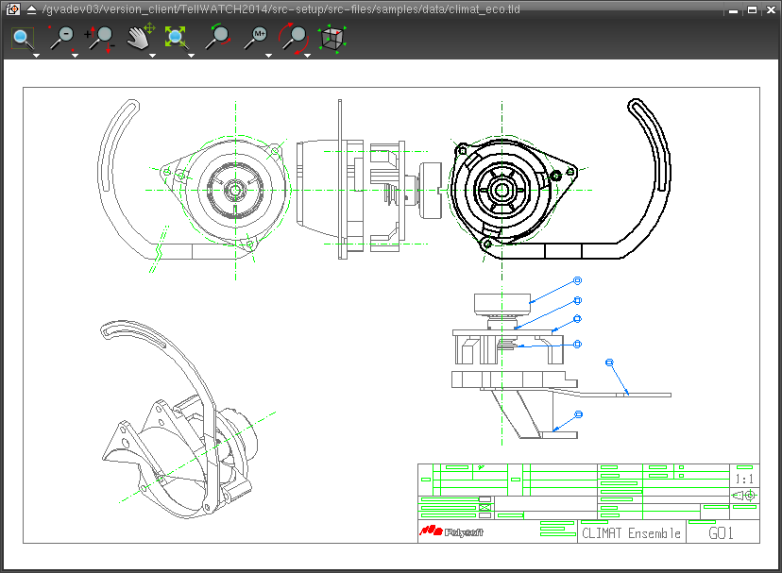
Task: Click the CLIMAT Ensemble title block cell
Action: (631, 533)
